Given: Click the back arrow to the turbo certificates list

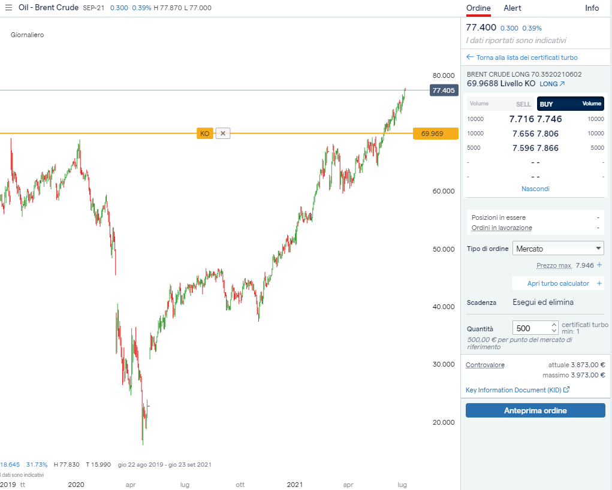Looking at the screenshot, I should 470,58.
